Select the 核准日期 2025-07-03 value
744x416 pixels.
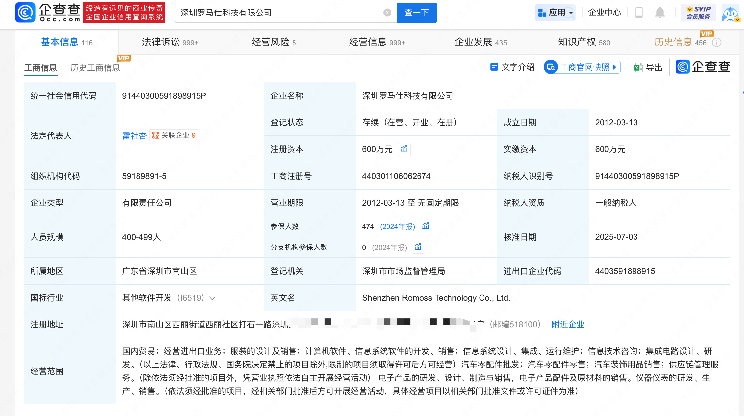pyautogui.click(x=616, y=237)
